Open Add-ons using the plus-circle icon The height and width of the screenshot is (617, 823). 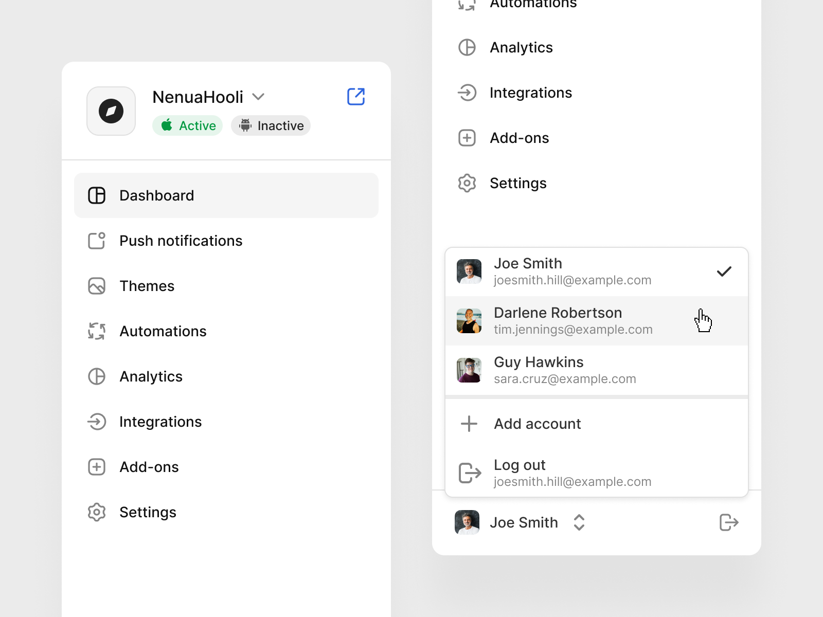pyautogui.click(x=97, y=467)
